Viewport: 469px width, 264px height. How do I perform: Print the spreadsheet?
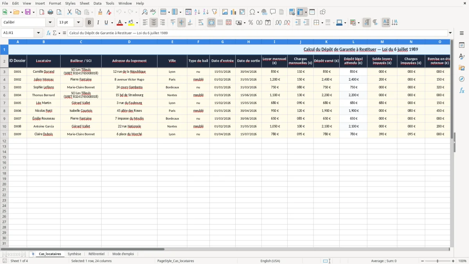[50, 12]
